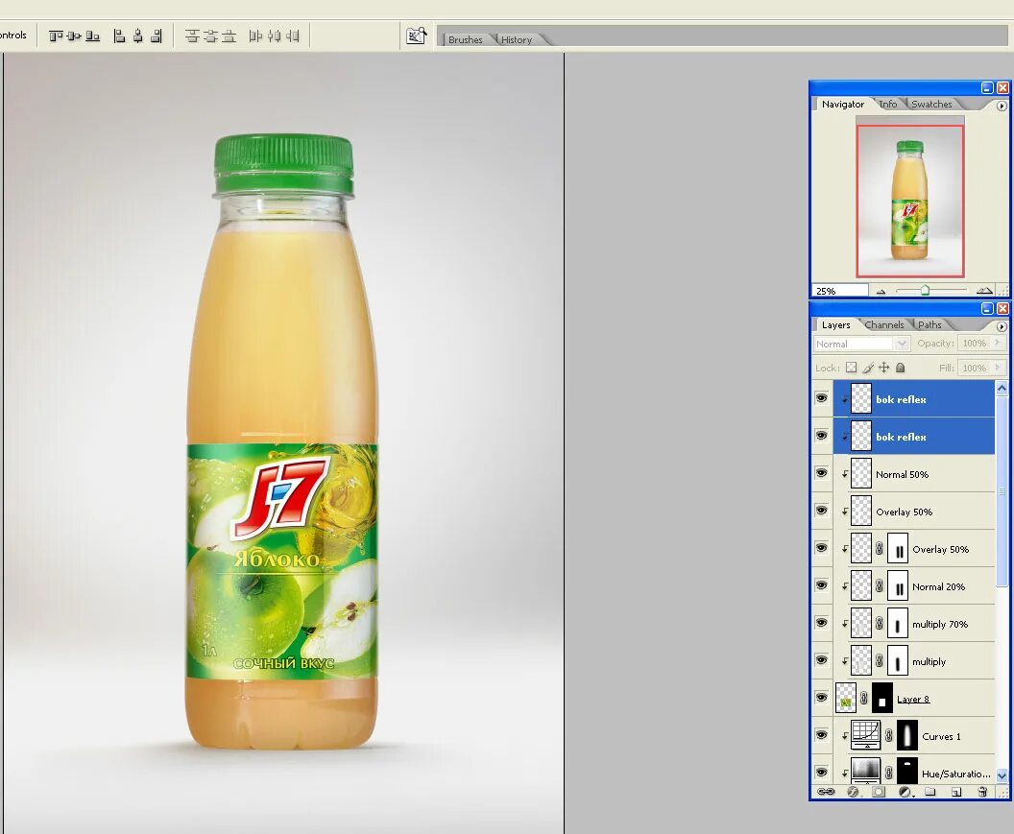The image size is (1014, 834).
Task: Toggle Lock image pixels brush icon
Action: coord(868,368)
